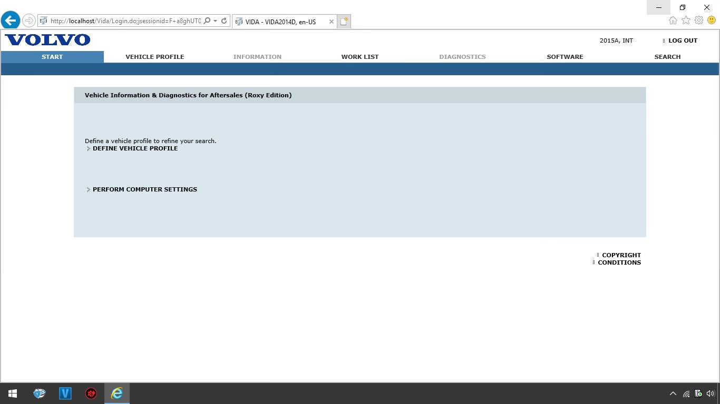This screenshot has height=404, width=720.
Task: Open the network status tray icon
Action: coord(686,393)
